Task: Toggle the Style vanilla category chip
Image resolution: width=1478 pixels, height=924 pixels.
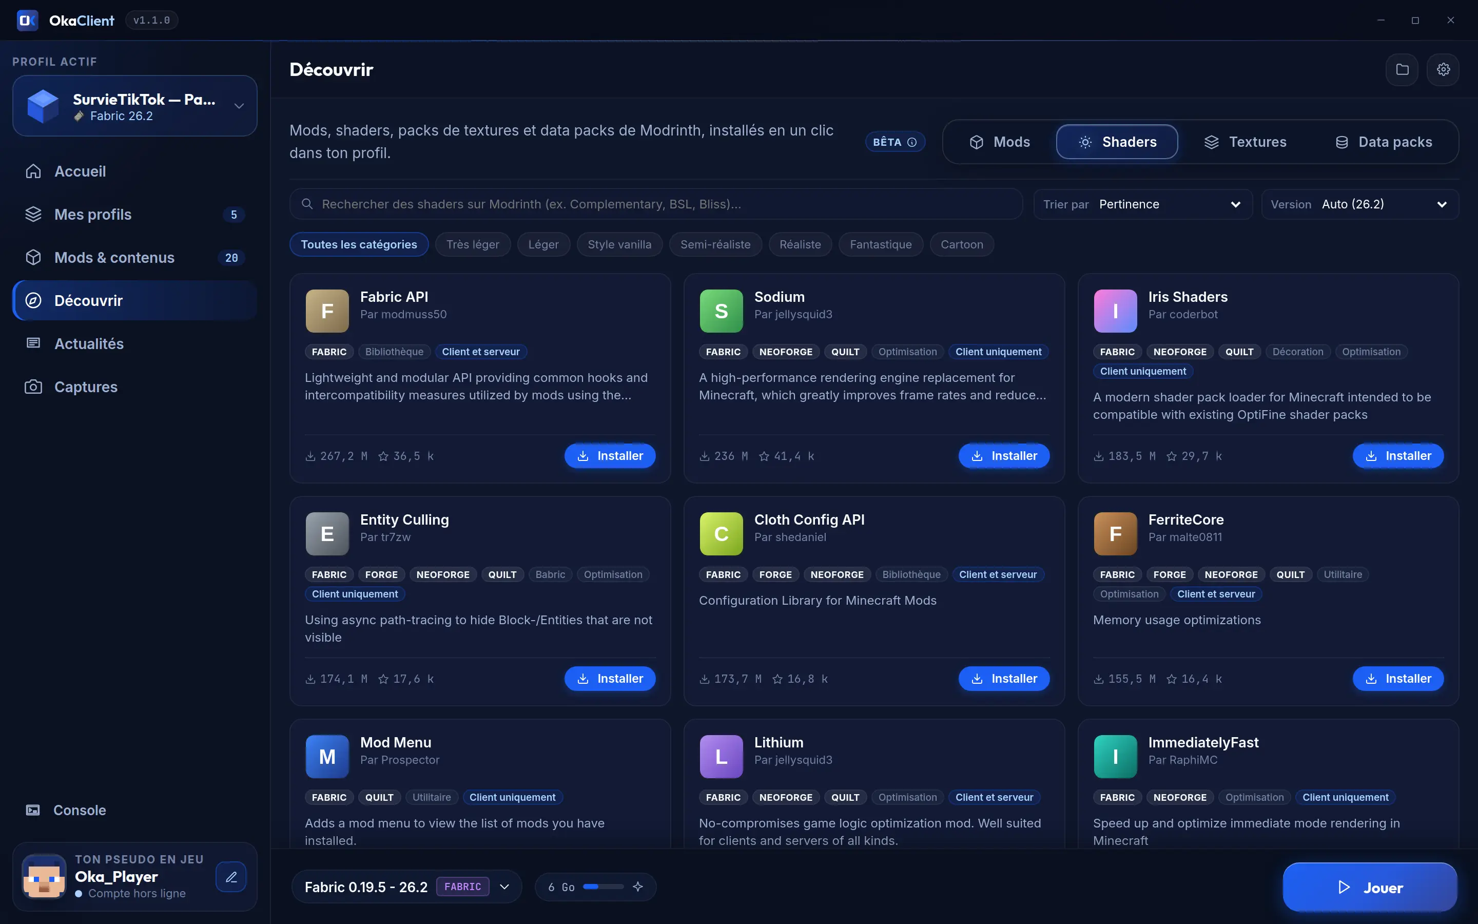Action: [619, 244]
